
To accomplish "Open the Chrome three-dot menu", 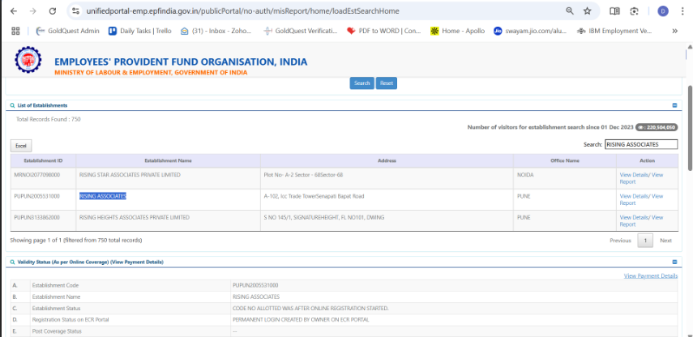I will tap(682, 11).
